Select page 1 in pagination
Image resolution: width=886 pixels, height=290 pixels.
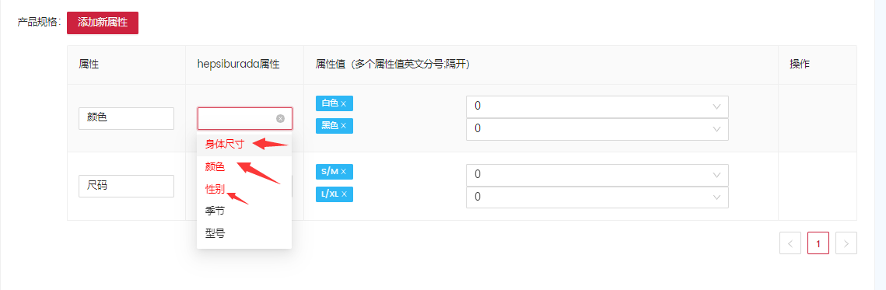coord(818,243)
